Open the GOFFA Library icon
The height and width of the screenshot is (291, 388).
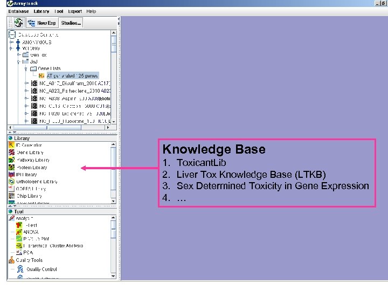[11, 189]
